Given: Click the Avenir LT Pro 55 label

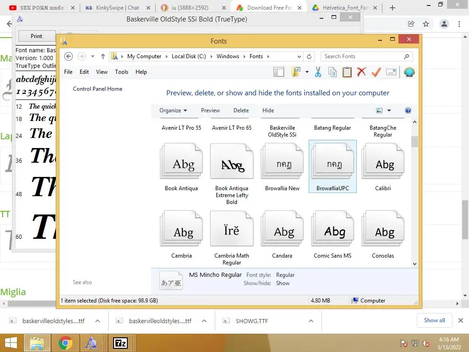Looking at the screenshot, I should click(x=181, y=128).
